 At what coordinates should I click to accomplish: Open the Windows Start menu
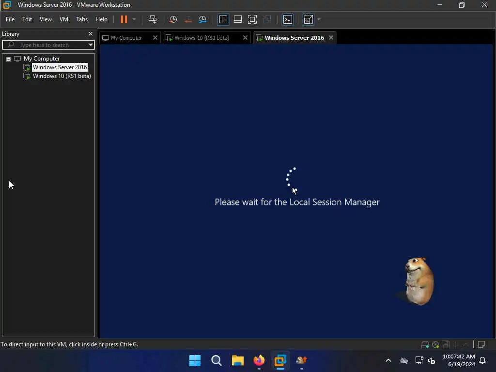click(195, 360)
